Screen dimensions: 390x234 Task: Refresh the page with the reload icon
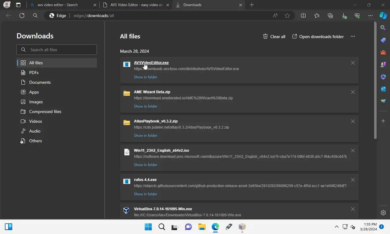tap(22, 16)
